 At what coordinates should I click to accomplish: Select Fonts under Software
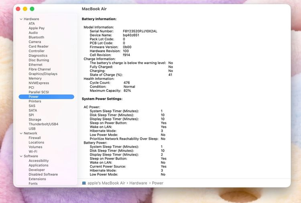(33, 184)
